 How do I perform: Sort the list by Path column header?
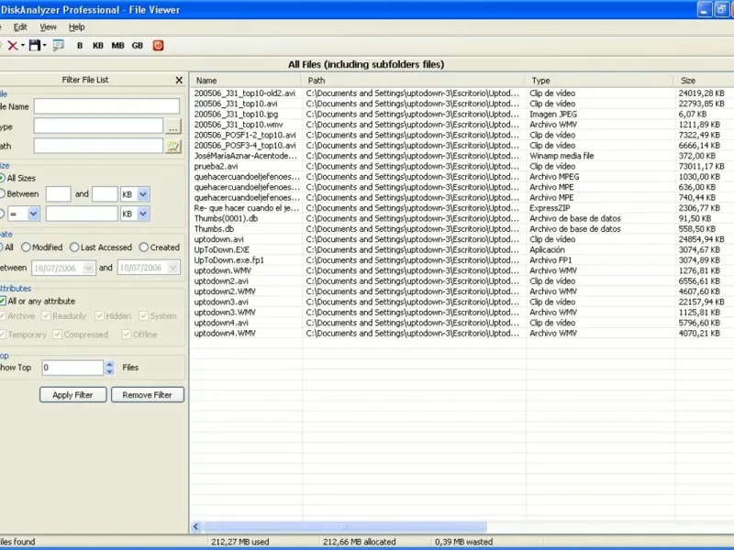click(x=414, y=81)
